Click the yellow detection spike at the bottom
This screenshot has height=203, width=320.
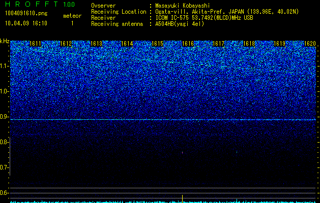tap(182, 198)
